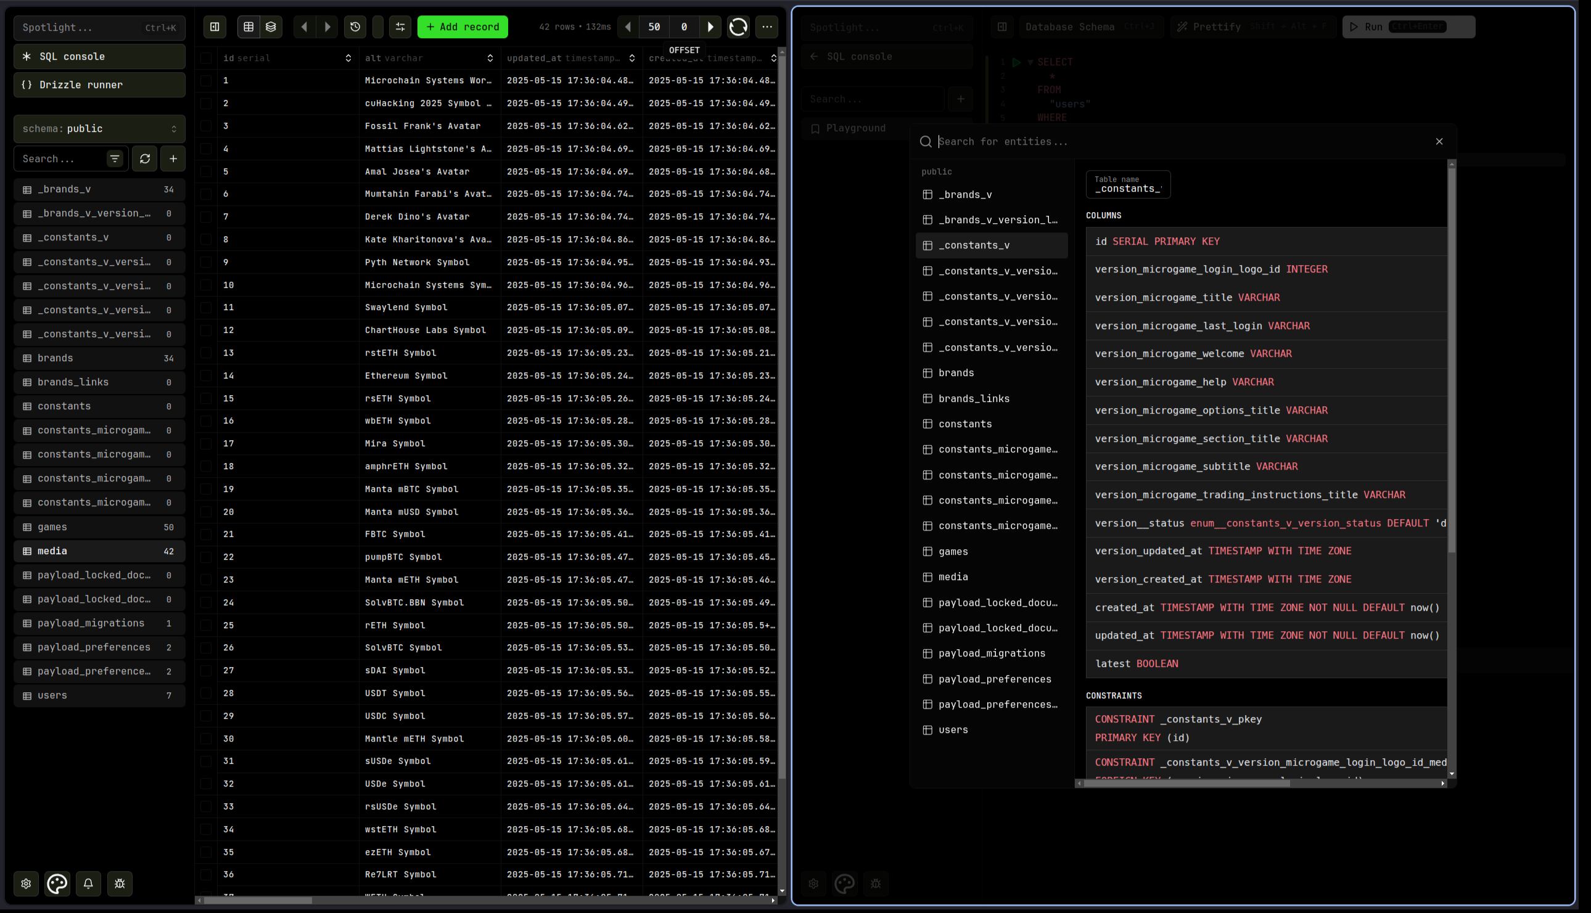Click the history clock icon in toolbar
This screenshot has width=1591, height=913.
(355, 27)
